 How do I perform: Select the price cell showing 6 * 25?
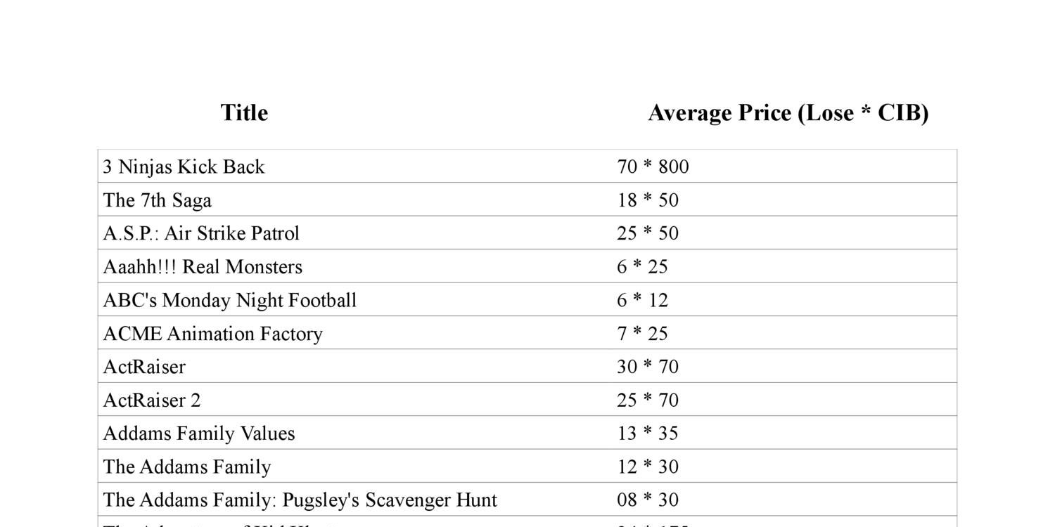[642, 267]
